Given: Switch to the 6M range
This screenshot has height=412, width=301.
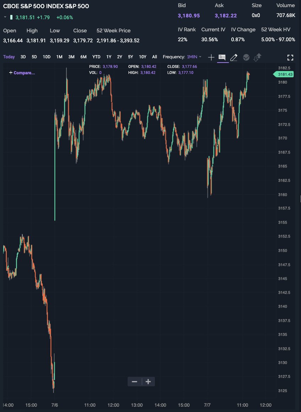Looking at the screenshot, I should click(83, 57).
